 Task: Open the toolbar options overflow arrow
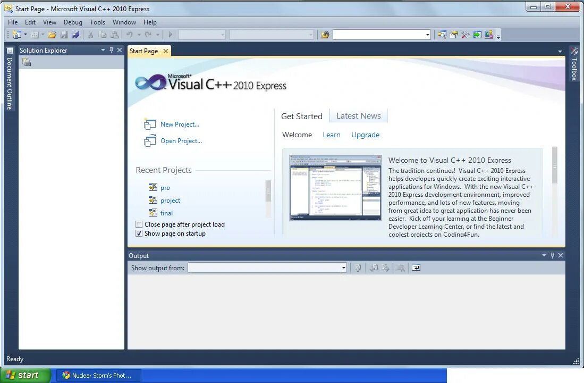tap(498, 36)
